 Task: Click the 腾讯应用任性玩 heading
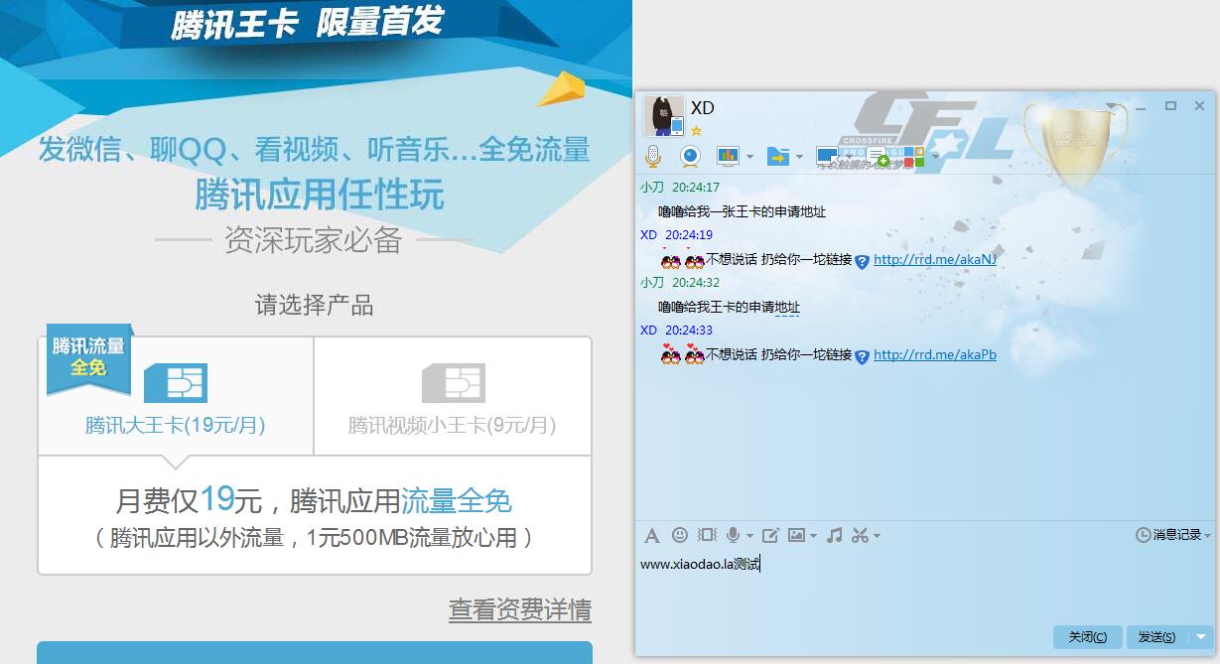point(319,195)
